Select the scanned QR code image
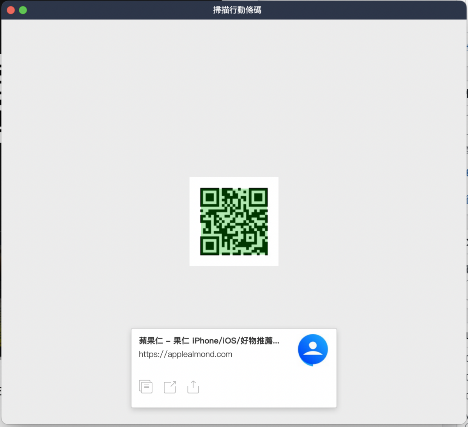 [x=234, y=222]
